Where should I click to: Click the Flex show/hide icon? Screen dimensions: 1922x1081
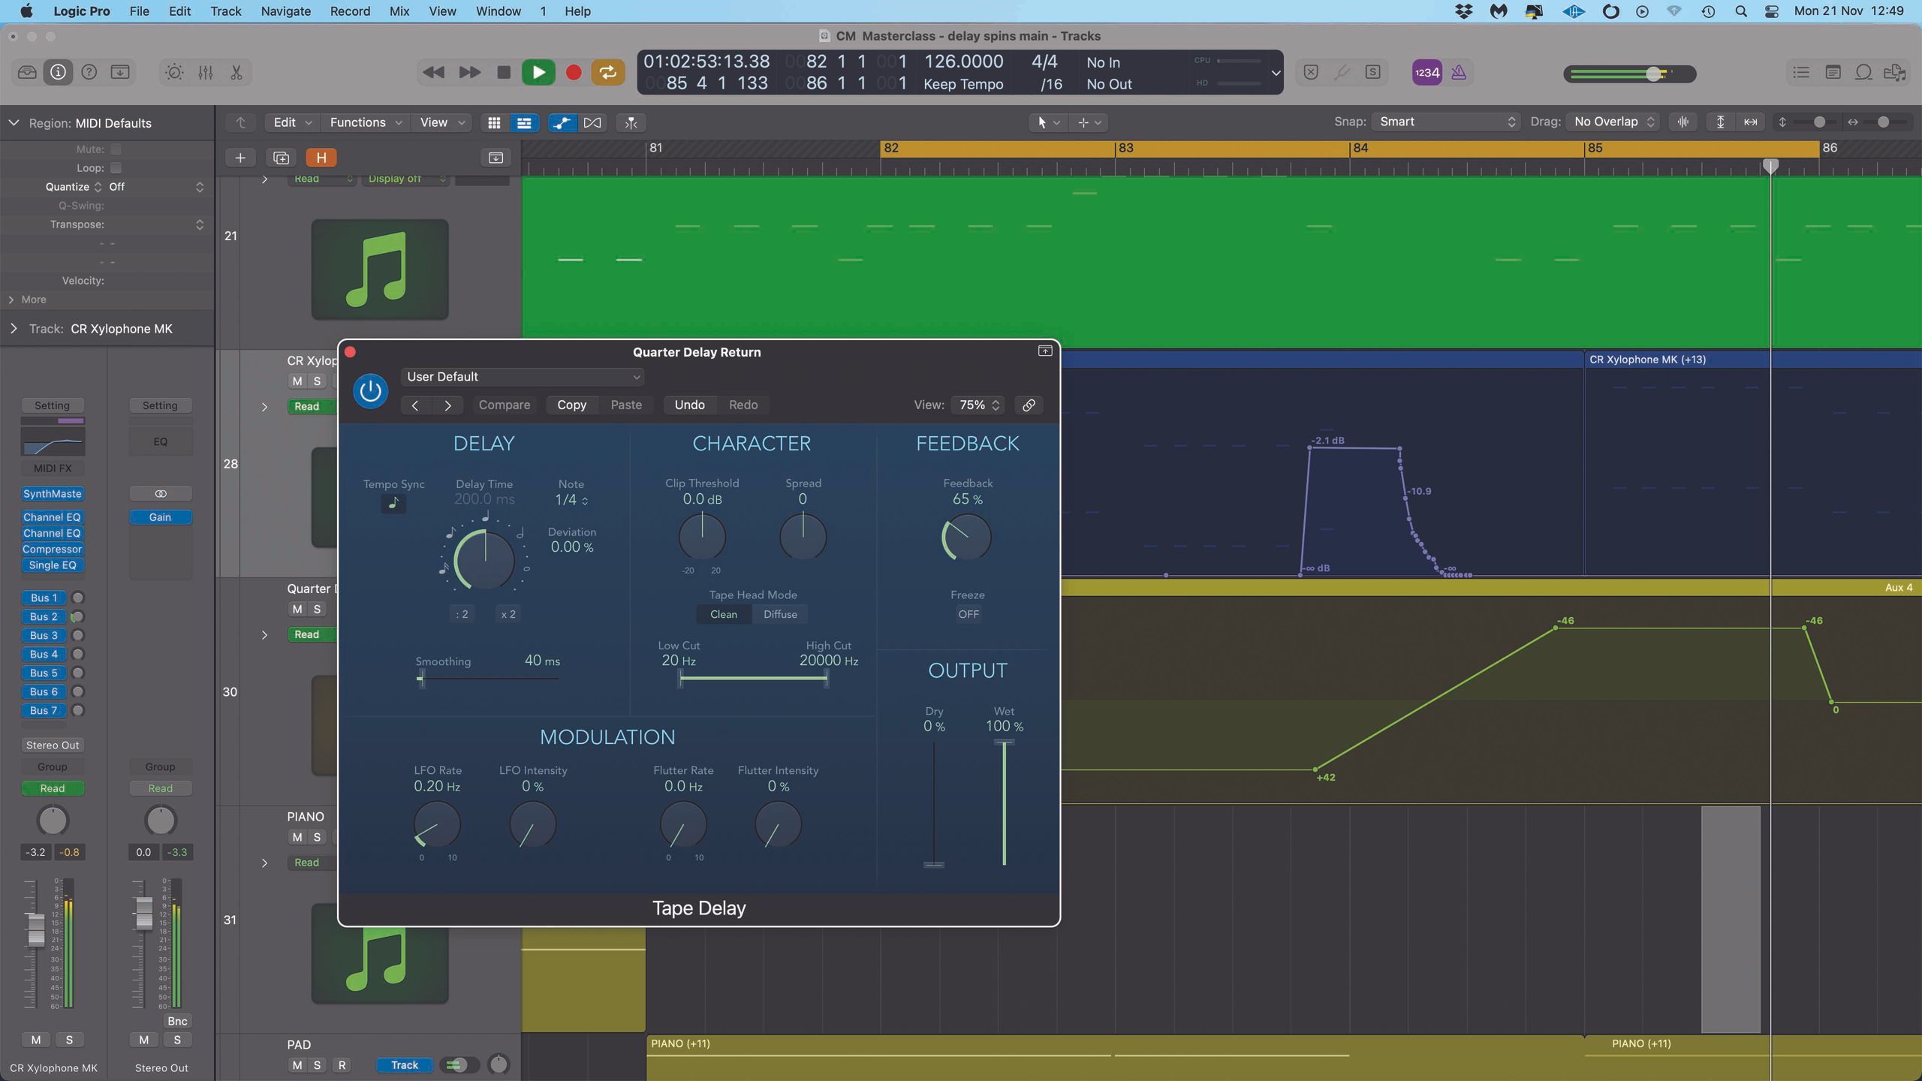point(592,122)
